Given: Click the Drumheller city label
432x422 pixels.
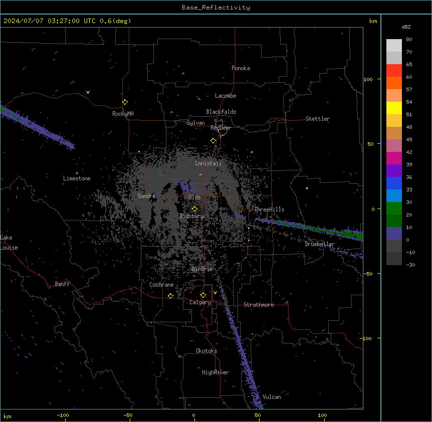Looking at the screenshot, I should tap(320, 244).
